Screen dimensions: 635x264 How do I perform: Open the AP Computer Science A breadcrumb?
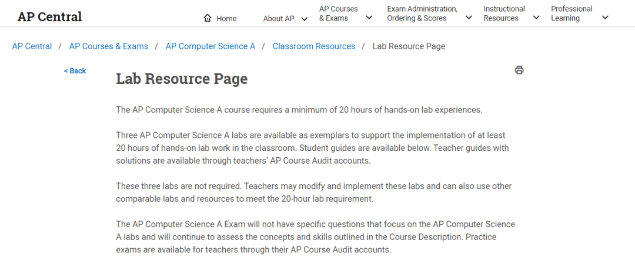click(x=210, y=46)
